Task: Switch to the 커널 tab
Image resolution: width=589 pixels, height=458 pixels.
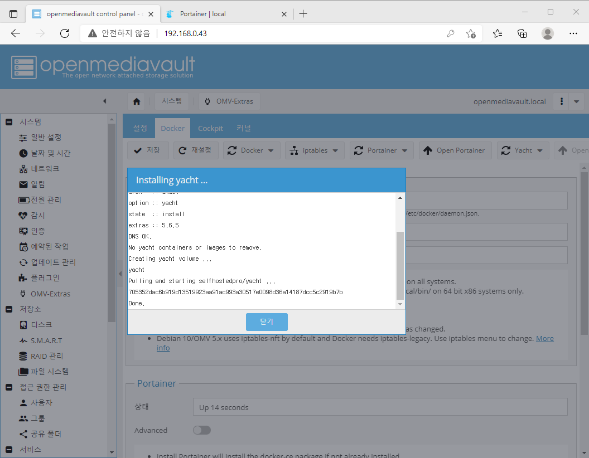Action: pyautogui.click(x=243, y=128)
